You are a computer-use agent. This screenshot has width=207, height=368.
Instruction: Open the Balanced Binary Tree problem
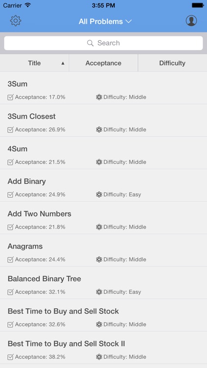pyautogui.click(x=103, y=283)
